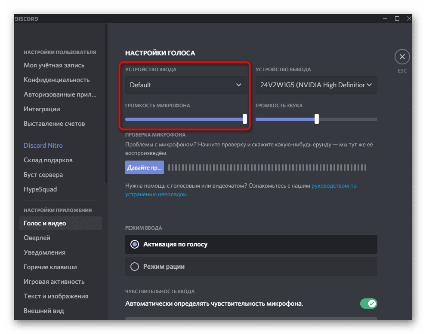Viewport: 426px width, 334px height.
Task: Click the chevron arrow of input device dropdown
Action: [238, 85]
